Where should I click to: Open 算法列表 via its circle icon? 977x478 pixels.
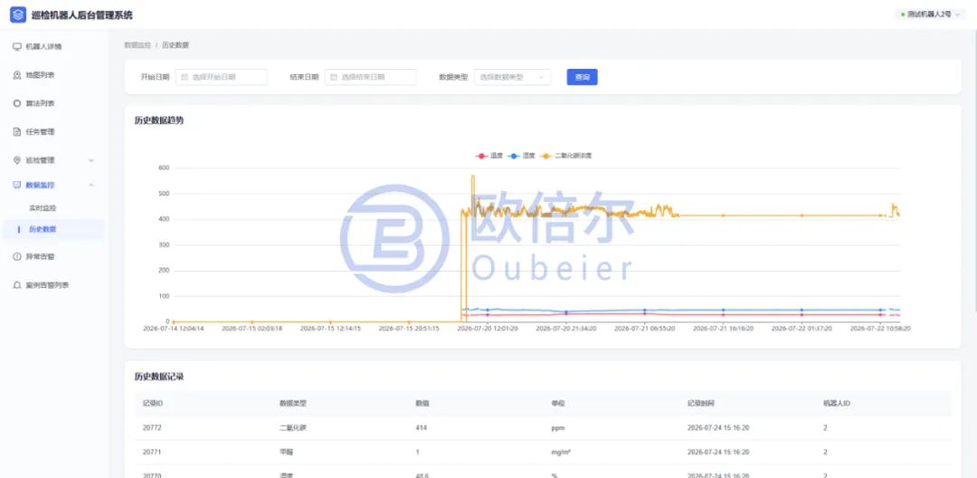[17, 103]
